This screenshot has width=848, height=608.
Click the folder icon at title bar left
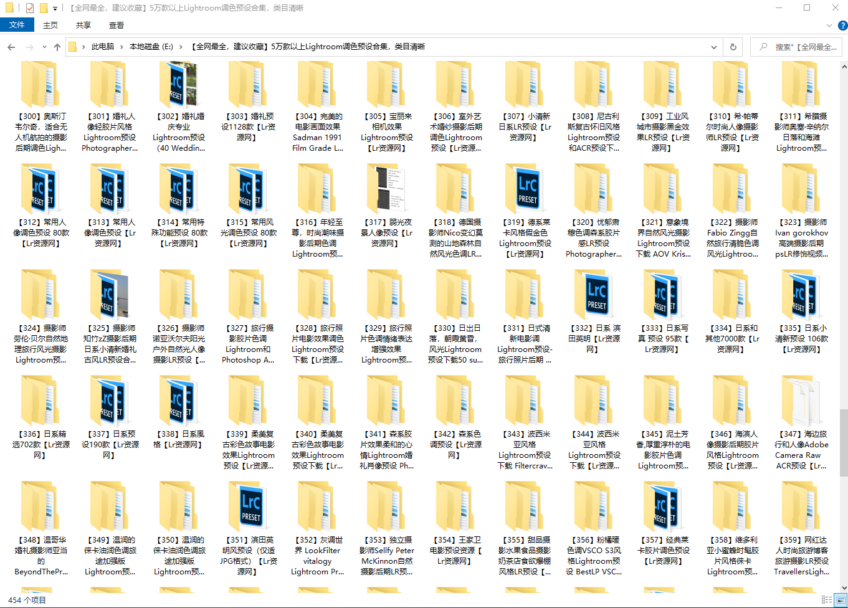click(x=9, y=8)
